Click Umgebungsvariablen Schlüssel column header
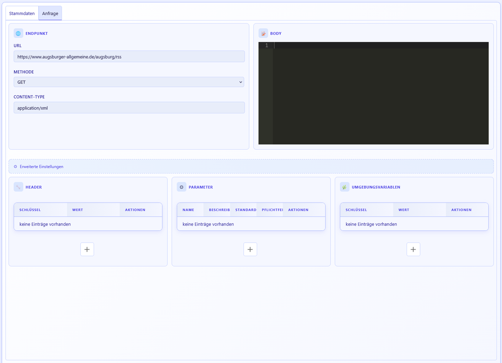The height and width of the screenshot is (363, 502). pyautogui.click(x=367, y=210)
